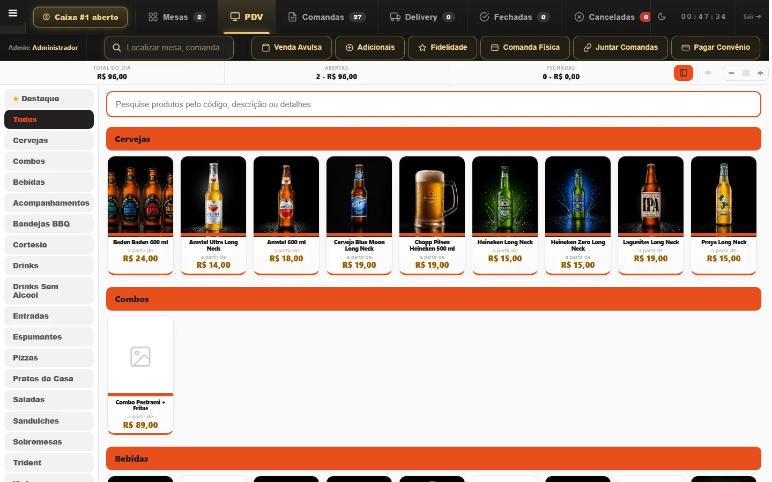Click the Admin: Administrador user label
Screen dimensions: 772x482
point(43,48)
